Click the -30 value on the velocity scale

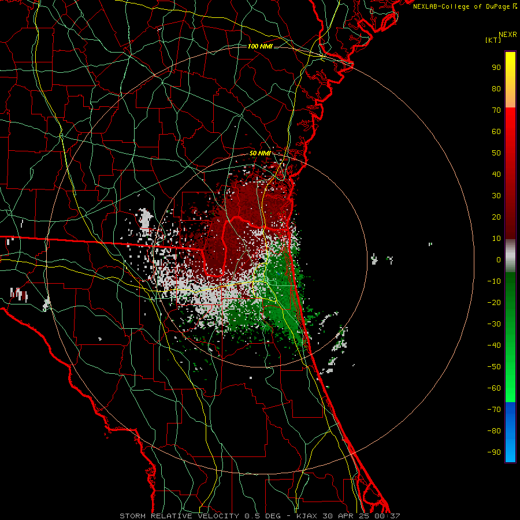(494, 324)
